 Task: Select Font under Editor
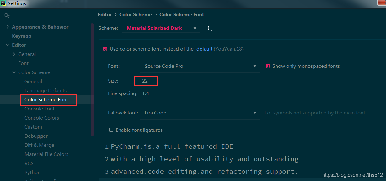click(x=24, y=63)
